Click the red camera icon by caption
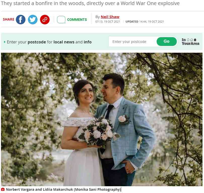Viewport: 204px width, 193px height. (3, 189)
